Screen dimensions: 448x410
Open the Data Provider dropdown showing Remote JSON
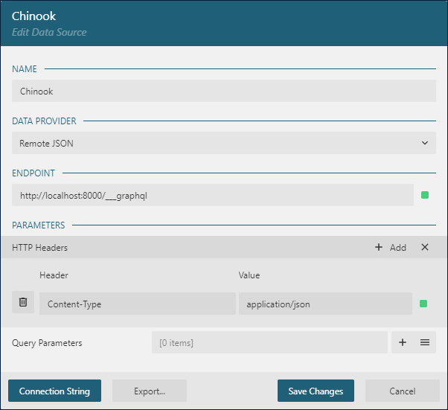223,143
